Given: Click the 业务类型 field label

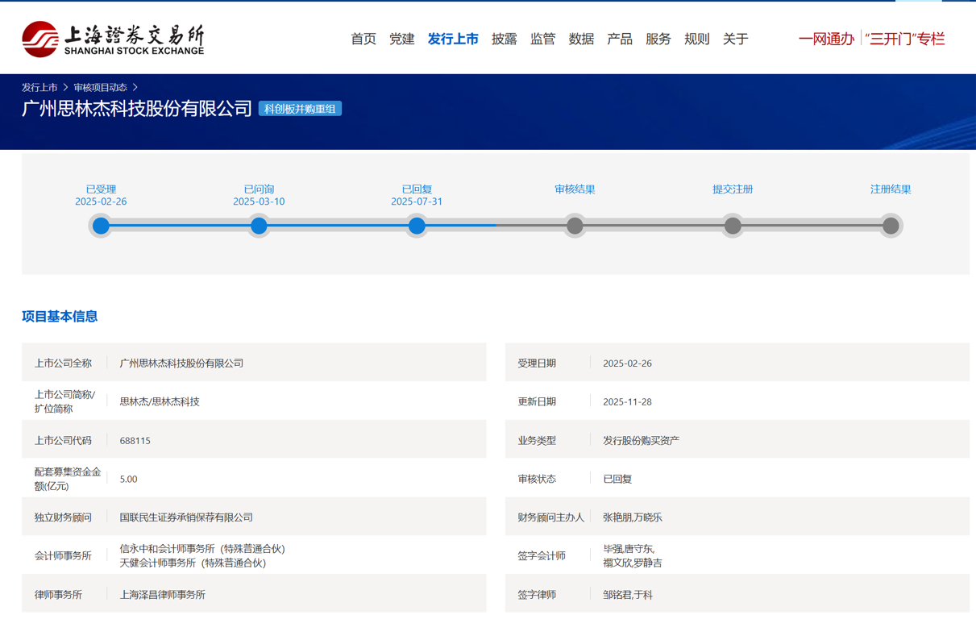Looking at the screenshot, I should (x=537, y=441).
